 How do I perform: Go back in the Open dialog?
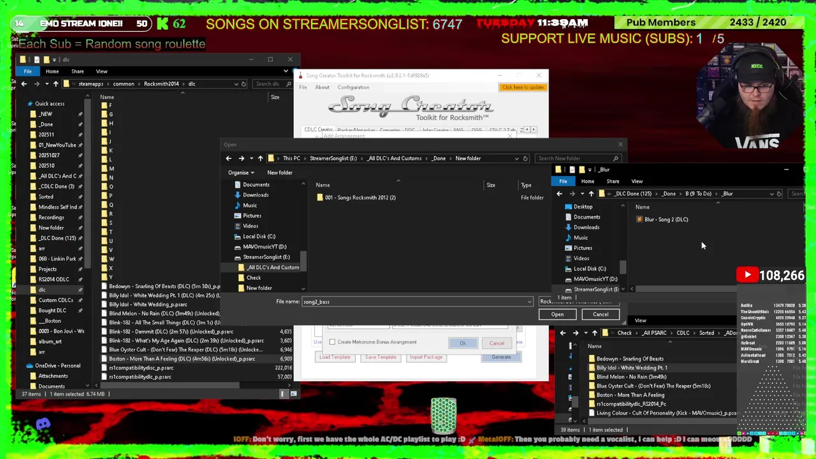229,158
